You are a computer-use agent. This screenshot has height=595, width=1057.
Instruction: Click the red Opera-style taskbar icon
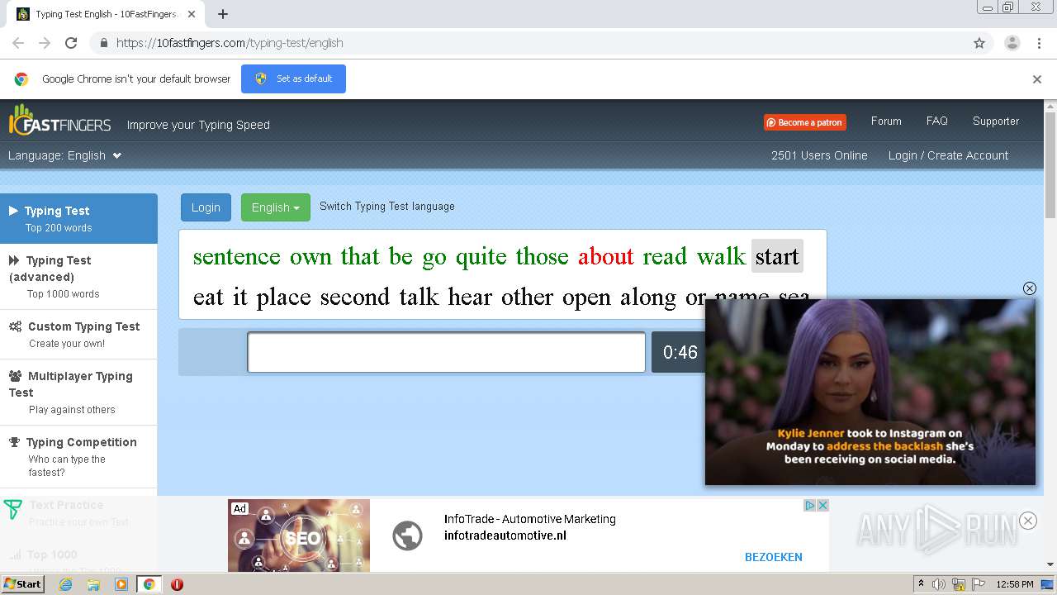[177, 584]
